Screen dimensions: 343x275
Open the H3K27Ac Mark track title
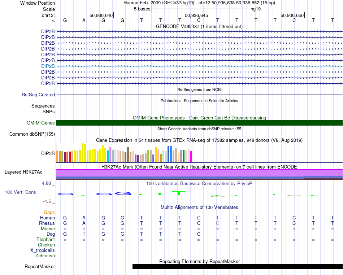(x=199, y=167)
